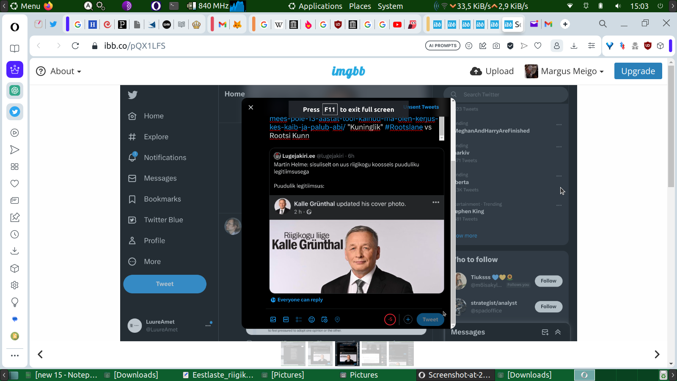Viewport: 677px width, 381px height.
Task: Open the desktop Menu button
Action: click(x=25, y=6)
